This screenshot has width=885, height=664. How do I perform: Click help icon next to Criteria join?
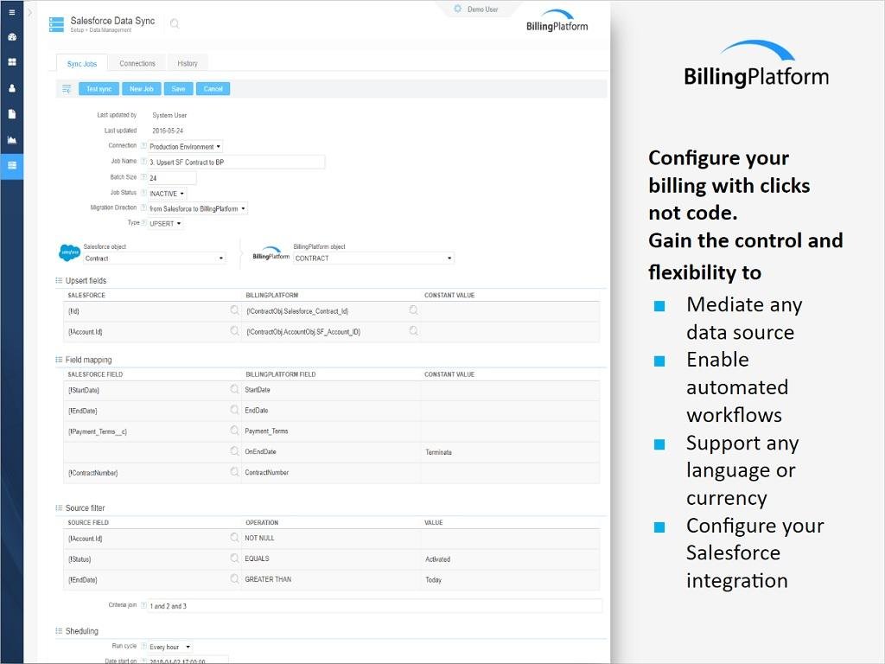pyautogui.click(x=143, y=605)
